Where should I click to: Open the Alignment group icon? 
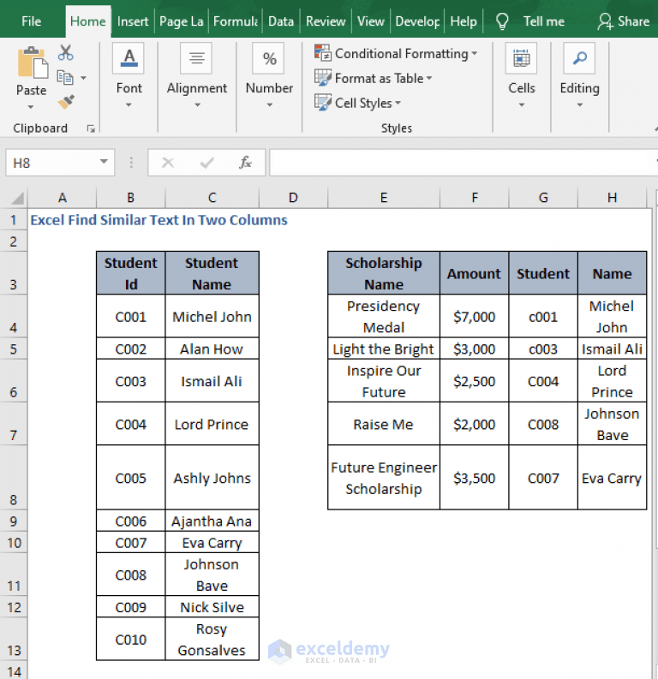pos(197,58)
